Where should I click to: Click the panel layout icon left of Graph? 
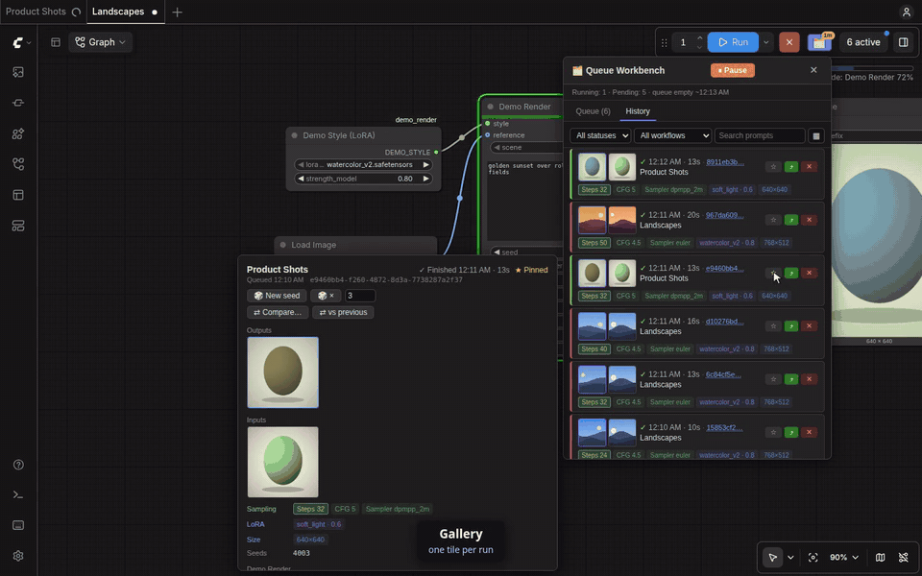point(56,42)
